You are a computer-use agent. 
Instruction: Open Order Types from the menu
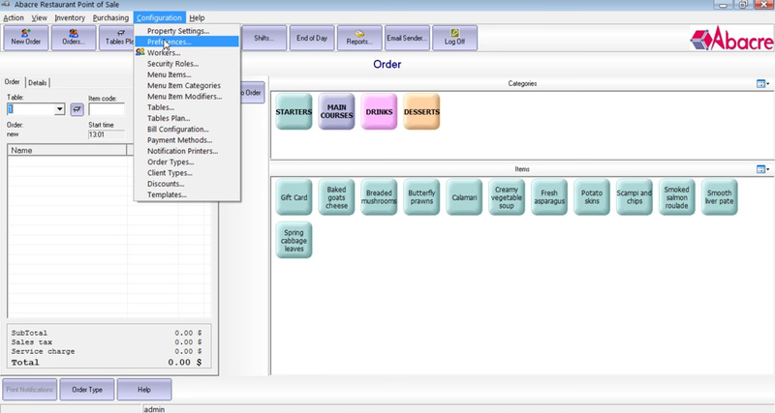coord(187,162)
